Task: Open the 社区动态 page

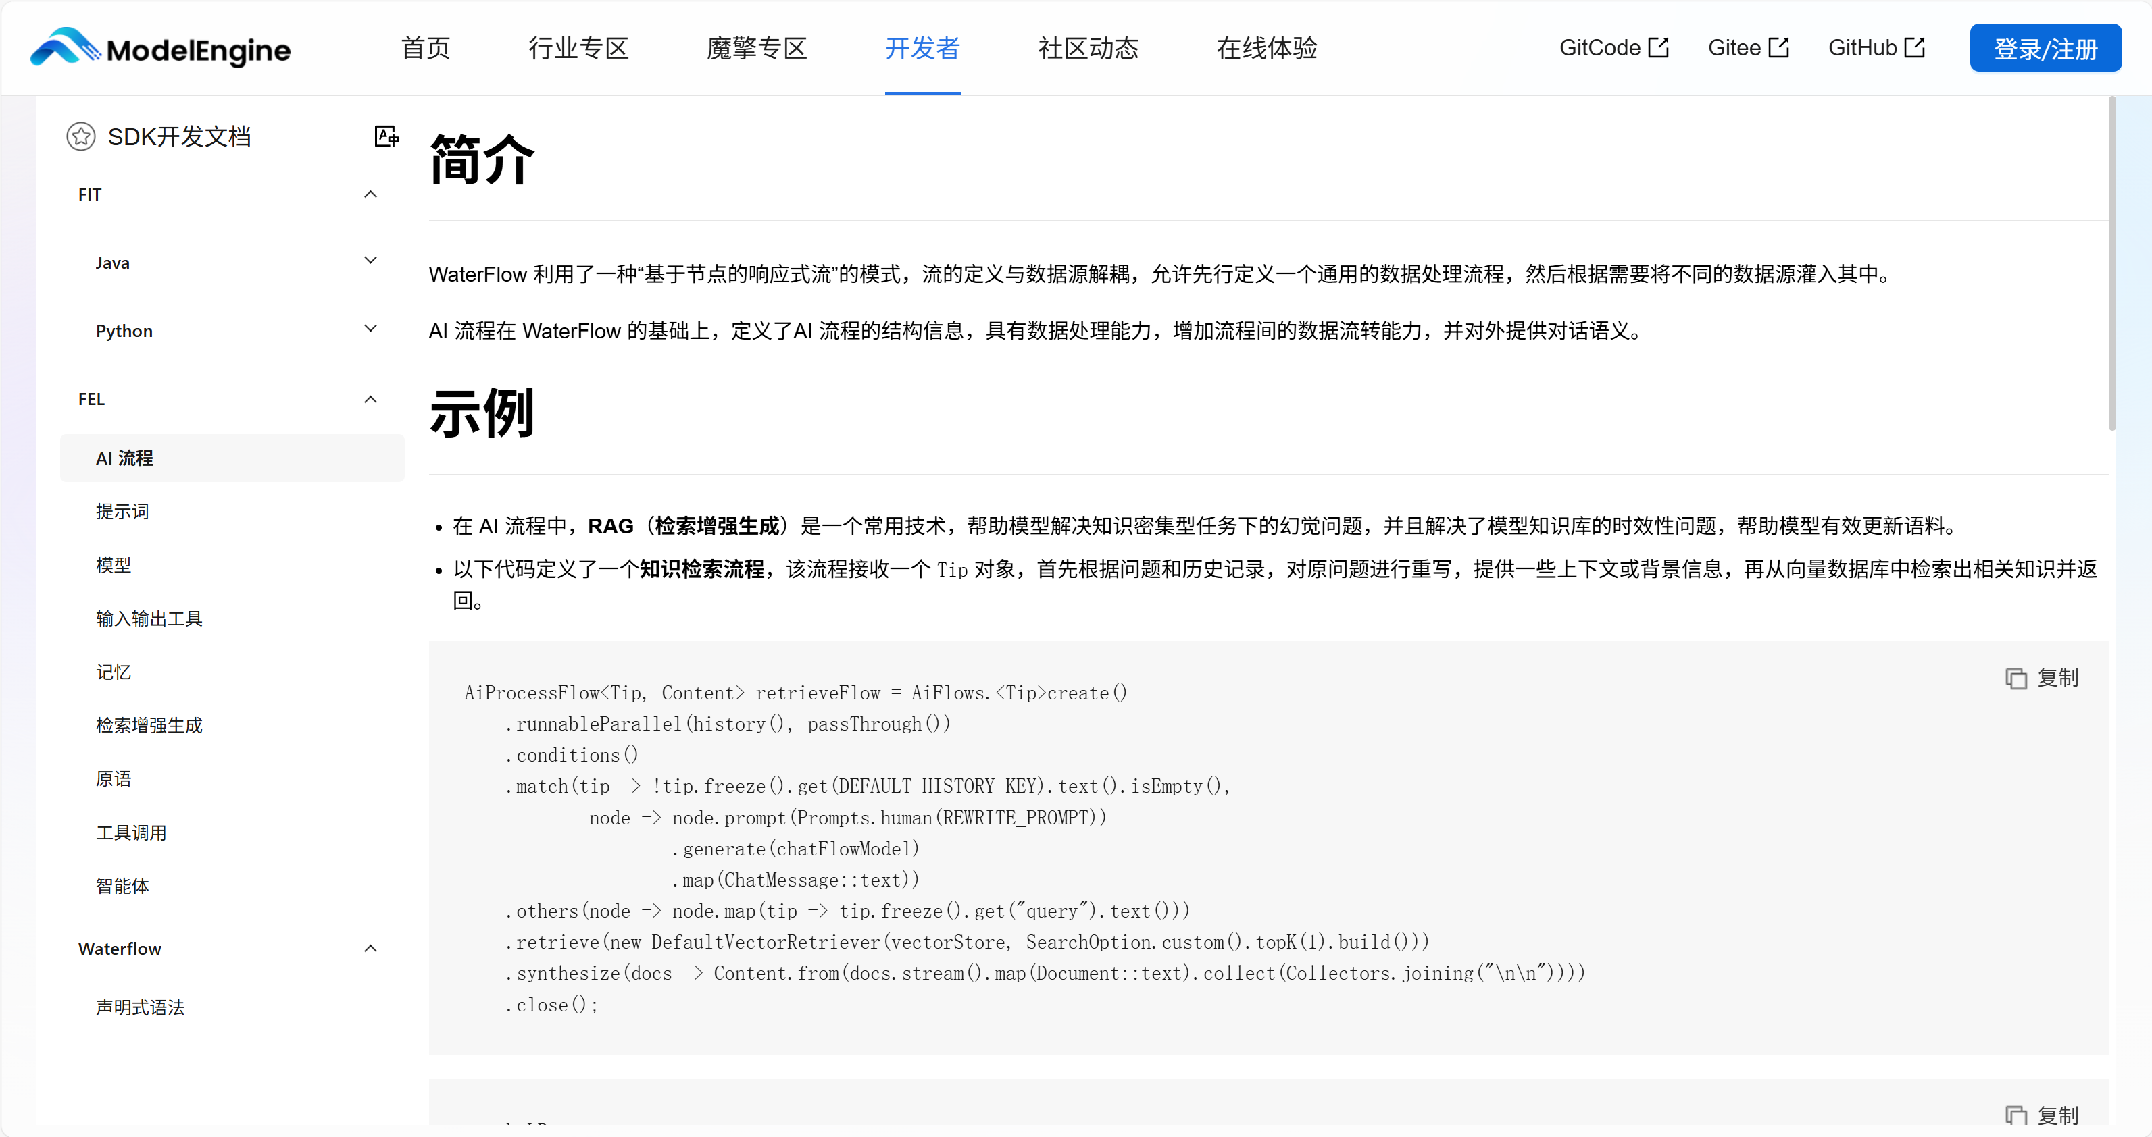Action: [x=1088, y=49]
